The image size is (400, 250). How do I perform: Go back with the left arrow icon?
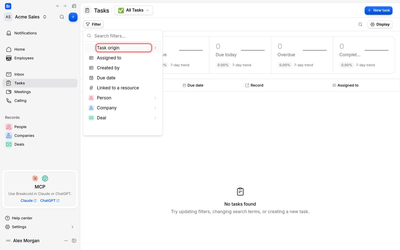click(58, 6)
